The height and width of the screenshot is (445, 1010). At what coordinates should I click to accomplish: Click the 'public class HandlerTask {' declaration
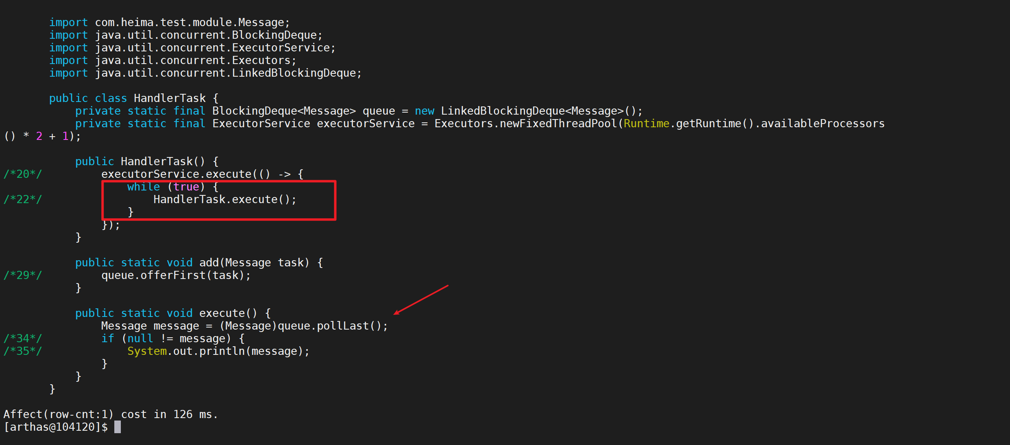pos(134,98)
